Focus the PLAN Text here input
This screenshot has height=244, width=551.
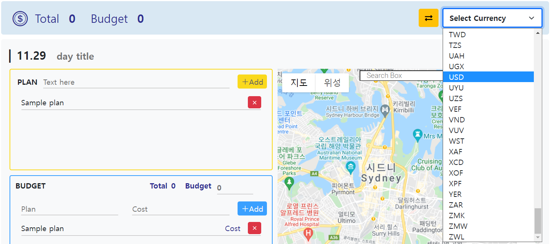(136, 82)
